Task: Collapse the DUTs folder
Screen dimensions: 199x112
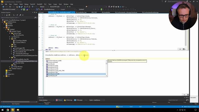Action: pyautogui.click(x=10, y=39)
